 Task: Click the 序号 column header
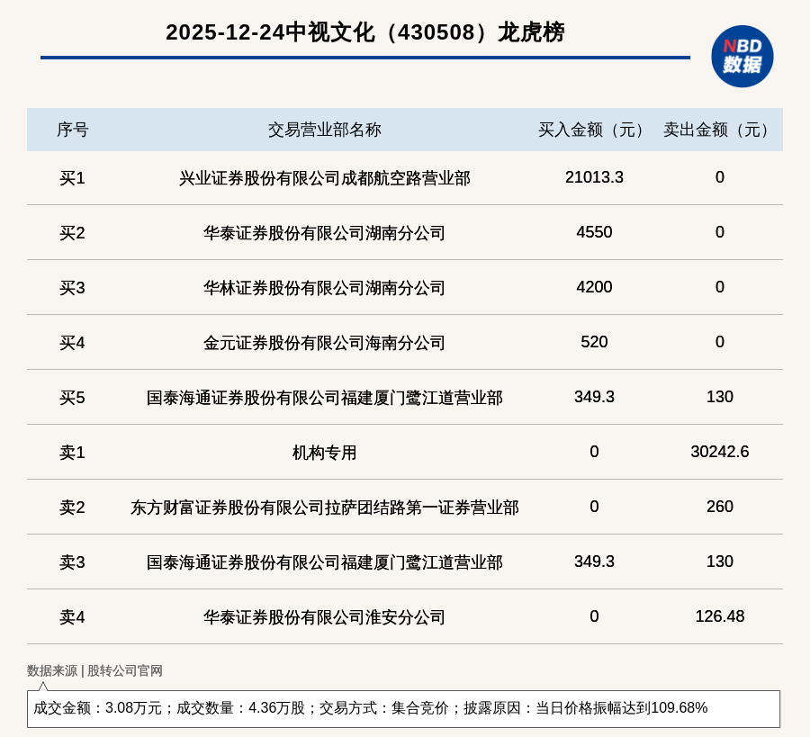click(72, 130)
